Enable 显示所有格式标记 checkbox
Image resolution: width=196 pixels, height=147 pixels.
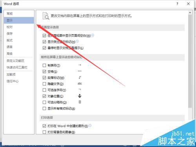[x=44, y=108]
